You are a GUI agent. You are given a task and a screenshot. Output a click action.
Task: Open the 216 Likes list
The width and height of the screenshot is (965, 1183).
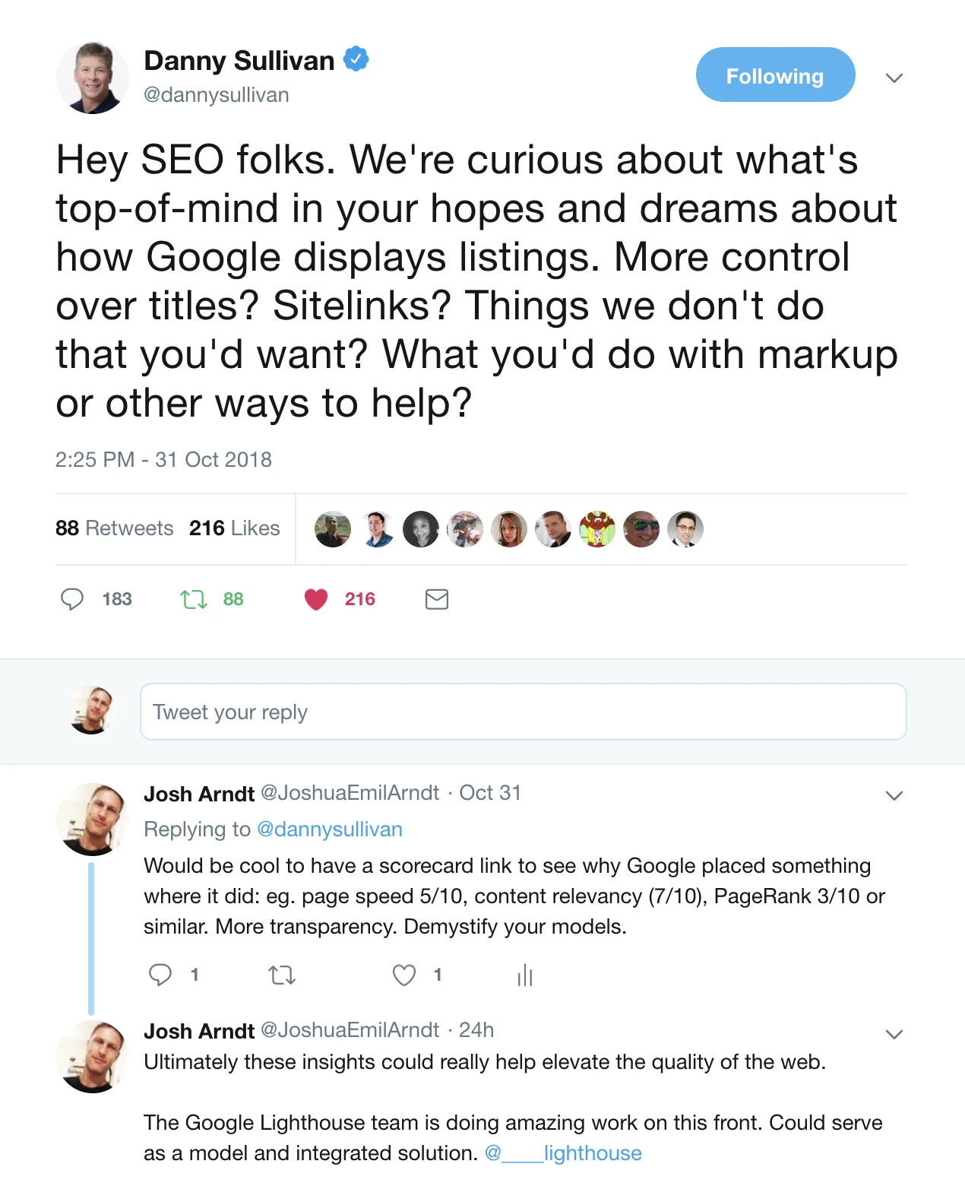click(234, 528)
